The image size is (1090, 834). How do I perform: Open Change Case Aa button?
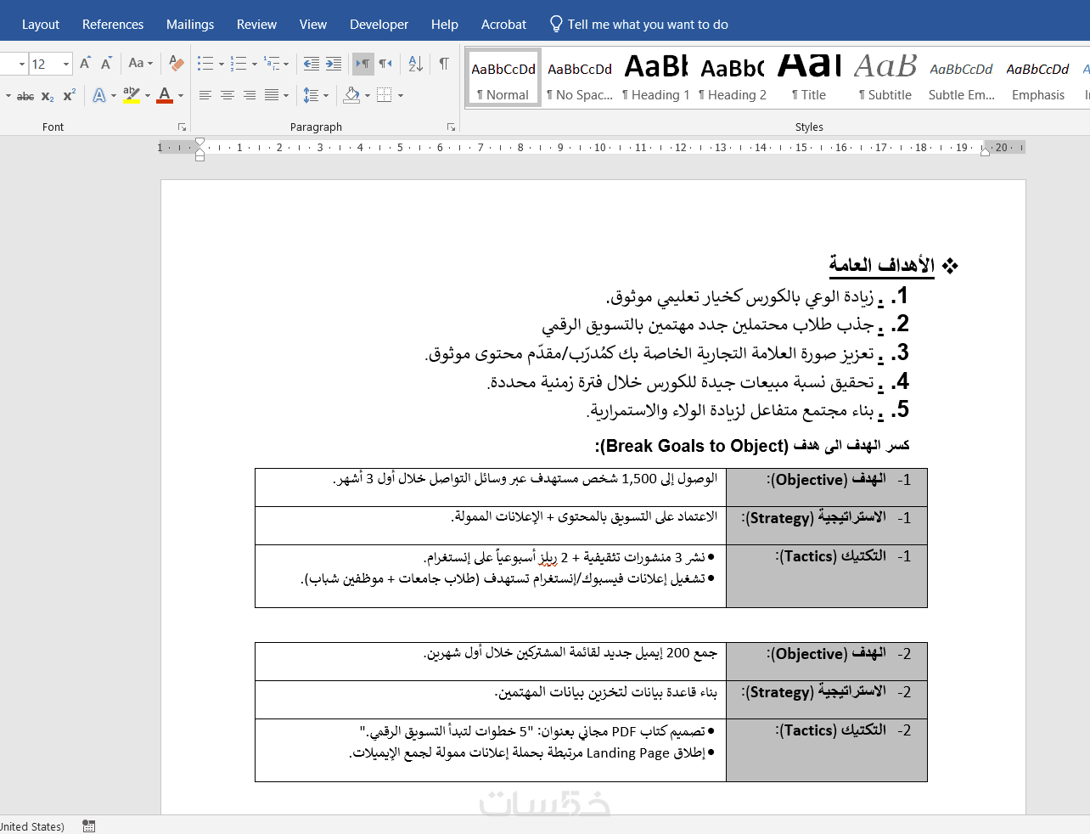point(140,63)
